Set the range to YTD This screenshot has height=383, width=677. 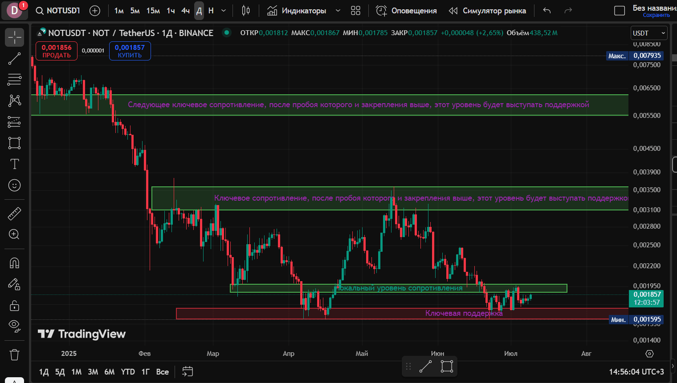(128, 371)
